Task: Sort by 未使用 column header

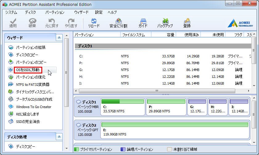Action: 213,35
